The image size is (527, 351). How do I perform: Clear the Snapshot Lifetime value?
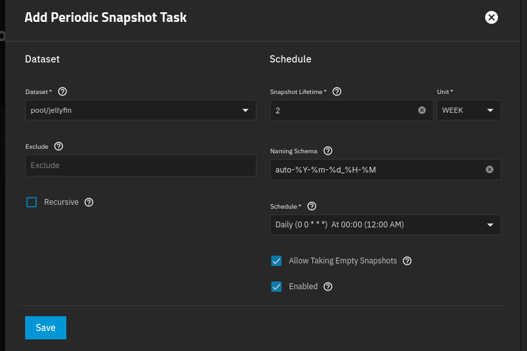422,110
